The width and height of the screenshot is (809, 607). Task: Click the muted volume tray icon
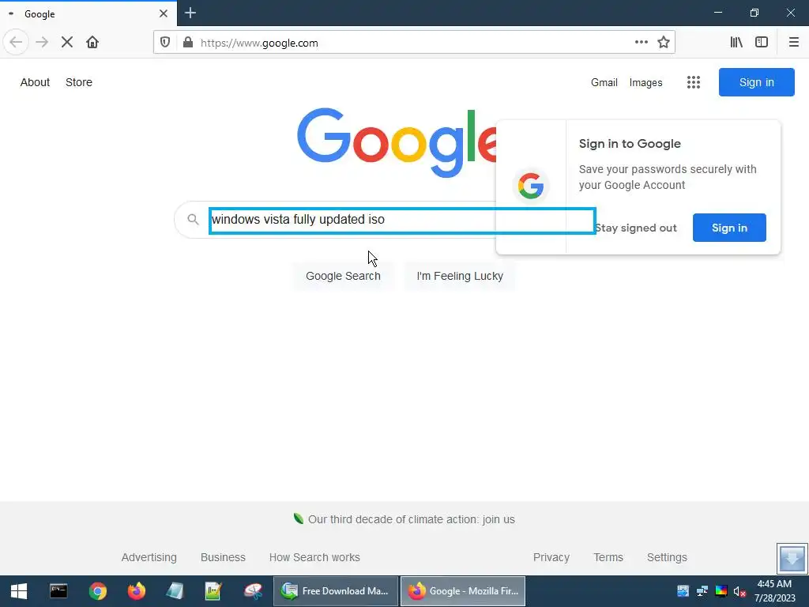[739, 591]
